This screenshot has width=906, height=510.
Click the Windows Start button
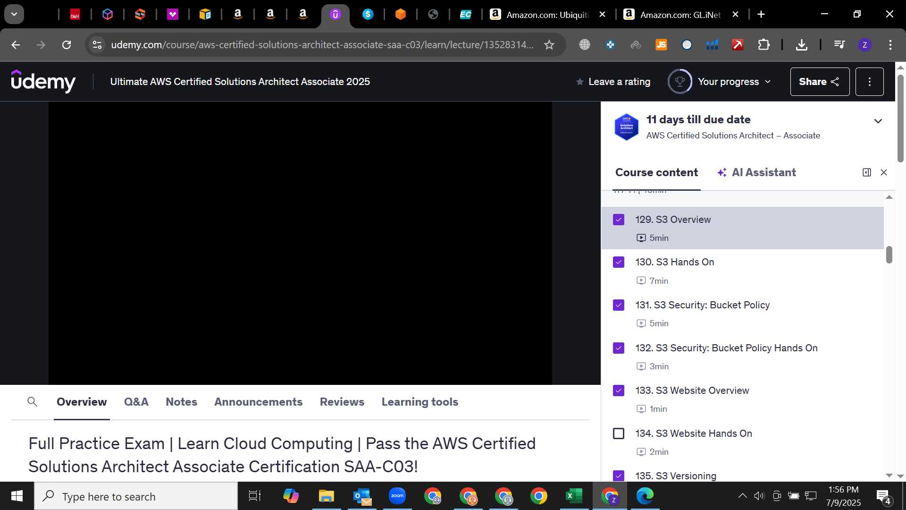17,496
